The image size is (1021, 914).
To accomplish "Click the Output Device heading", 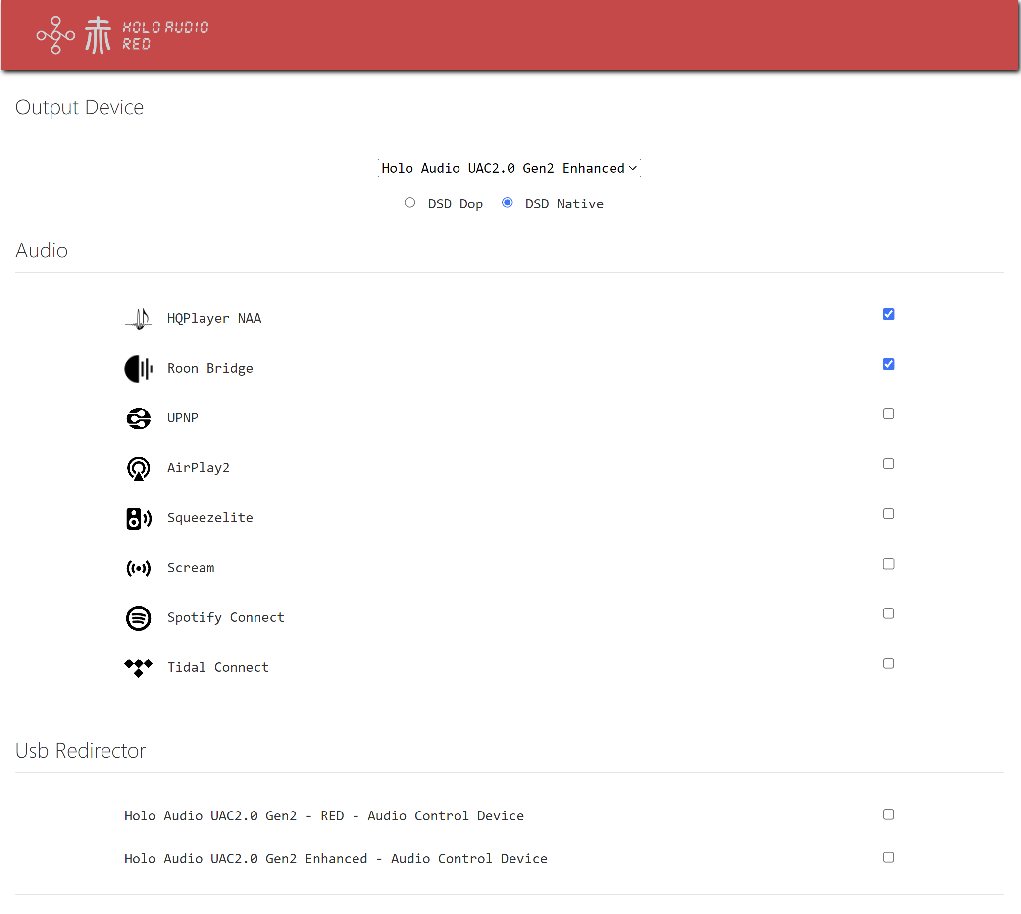I will (x=79, y=107).
